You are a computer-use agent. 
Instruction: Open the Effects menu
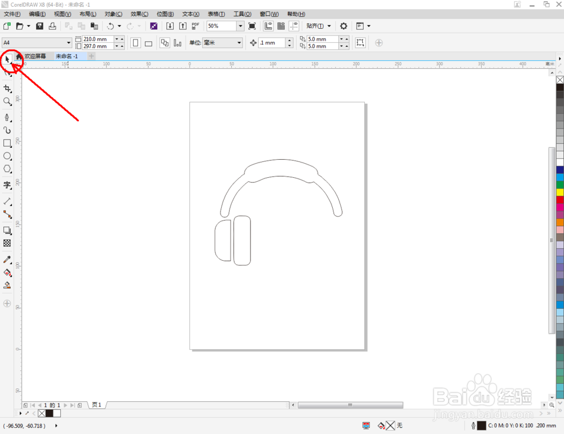pyautogui.click(x=139, y=14)
